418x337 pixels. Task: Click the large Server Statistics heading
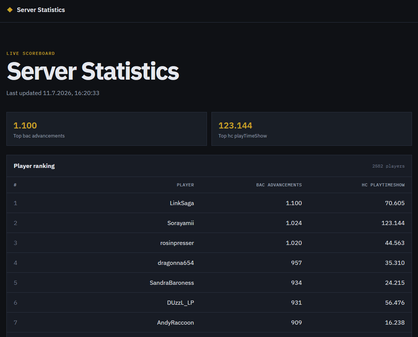coord(93,71)
